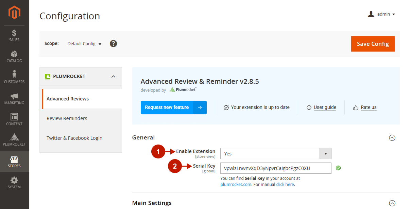The width and height of the screenshot is (410, 209).
Task: Click the admin user avatar icon
Action: coord(371,14)
